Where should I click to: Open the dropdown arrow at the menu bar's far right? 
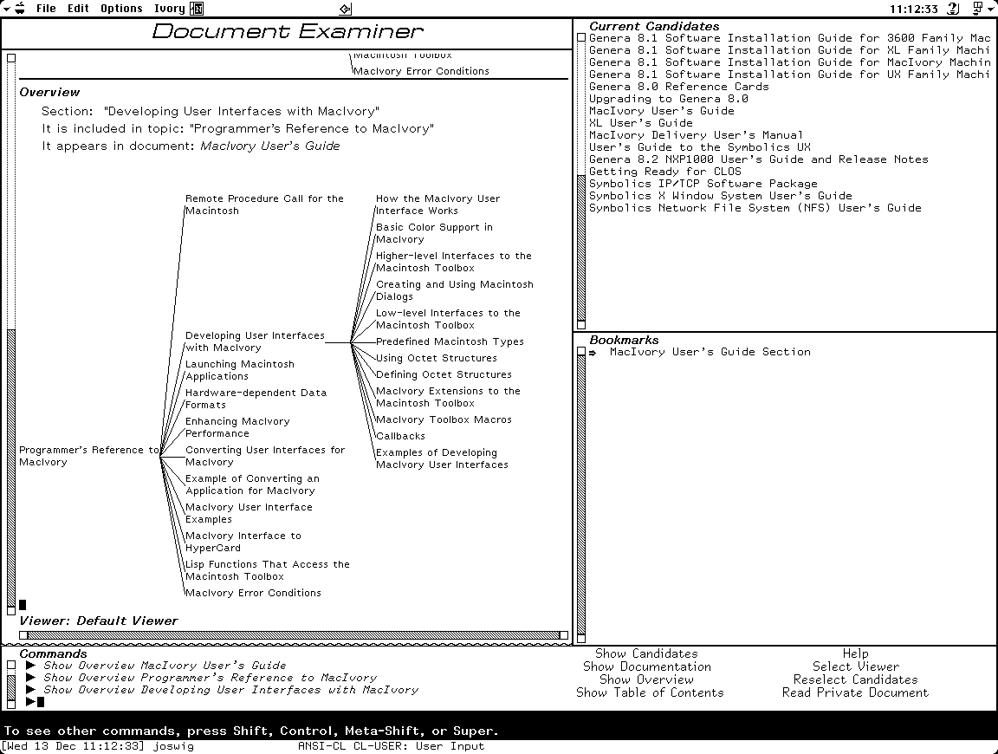click(x=992, y=8)
